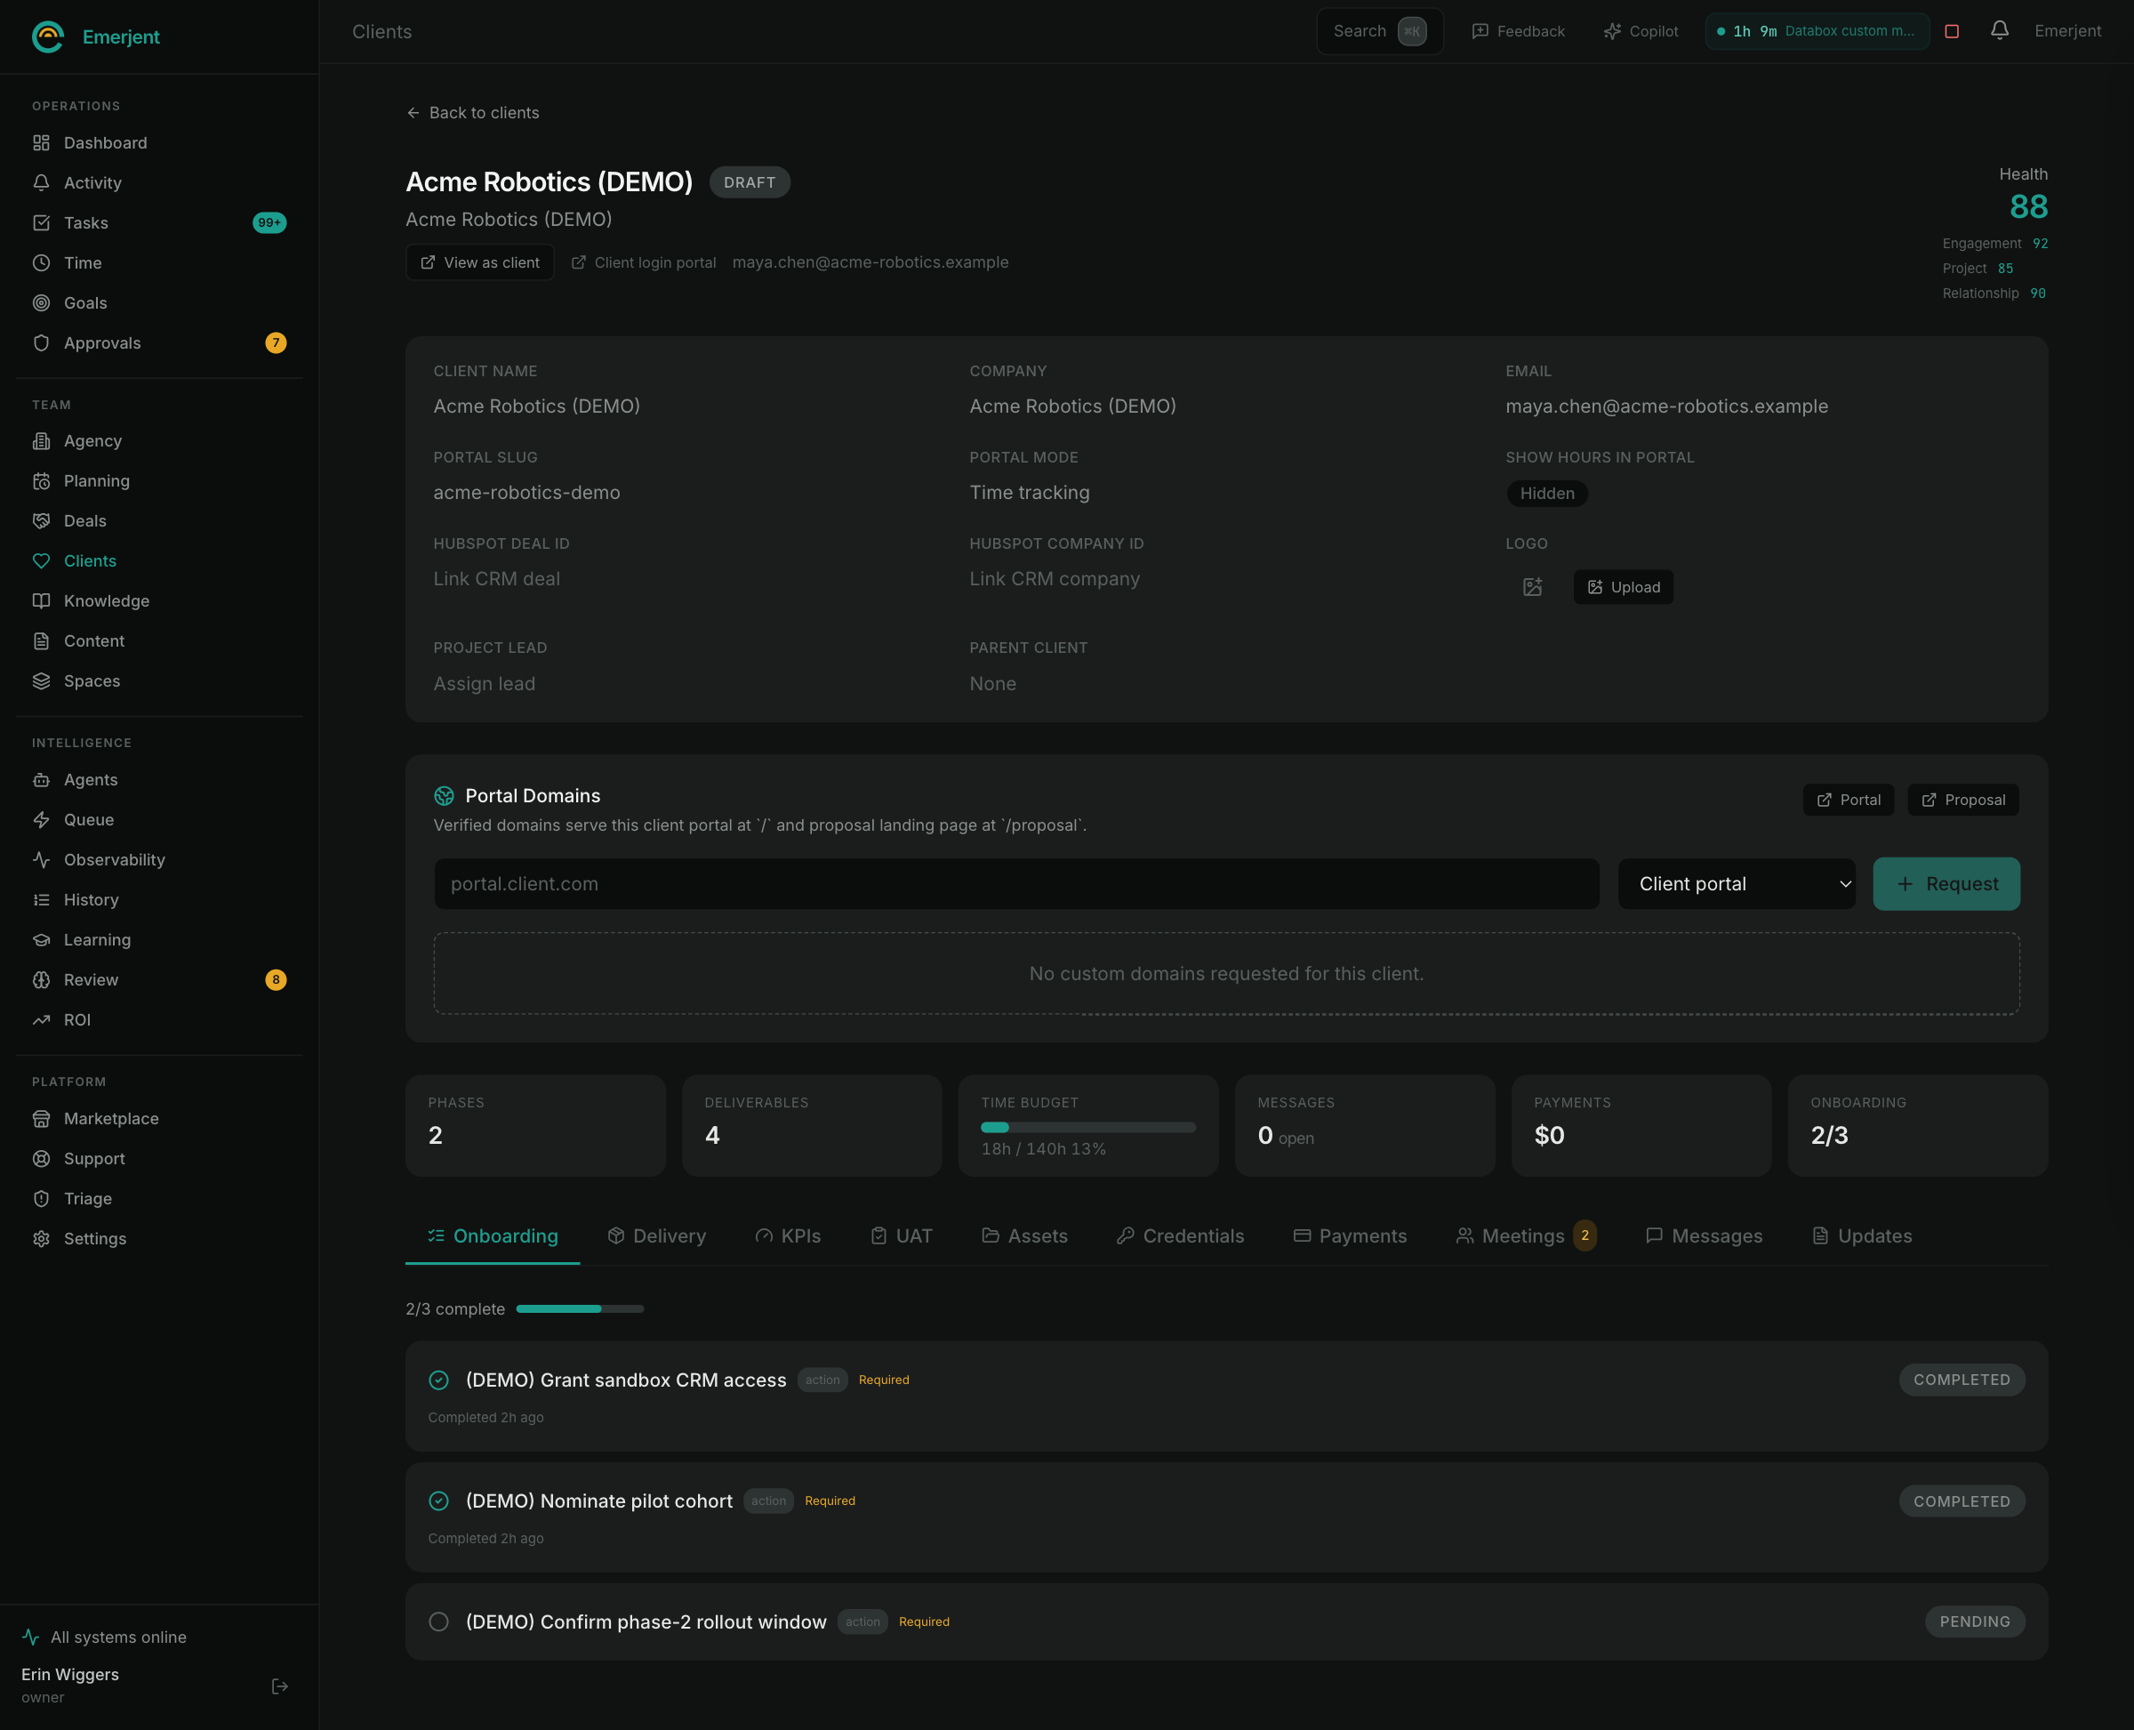Viewport: 2134px width, 1730px height.
Task: Switch to the KPIs tab
Action: (788, 1235)
